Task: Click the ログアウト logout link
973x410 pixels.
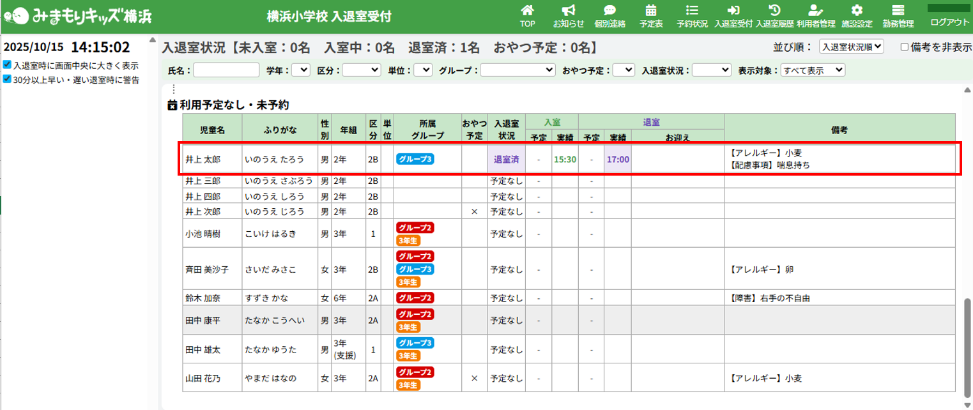Action: 949,22
